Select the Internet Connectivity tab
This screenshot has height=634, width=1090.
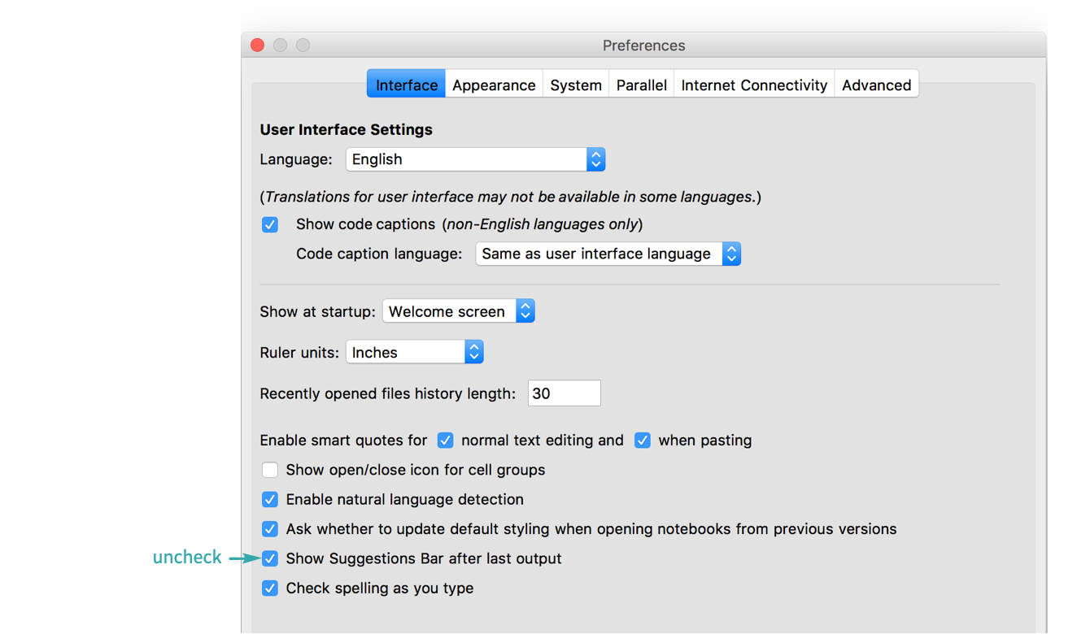click(x=753, y=85)
